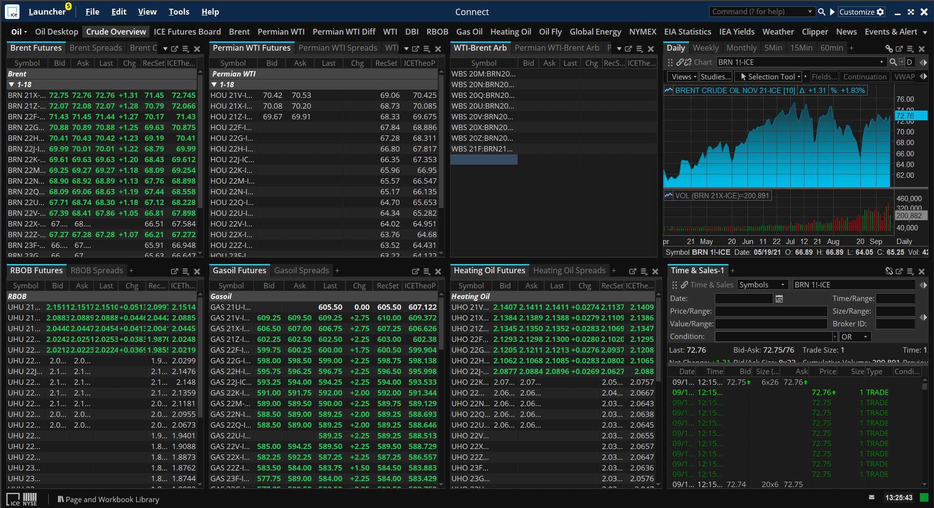Click the Brent Crude Oil series chart icon
Screen dimensions: 934x508
point(669,90)
